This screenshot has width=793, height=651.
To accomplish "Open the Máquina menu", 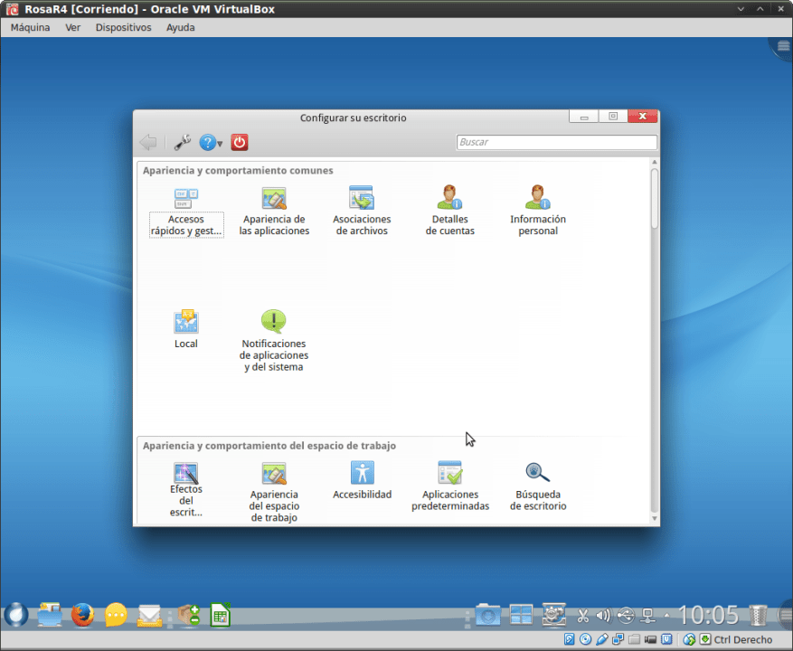I will [x=30, y=27].
